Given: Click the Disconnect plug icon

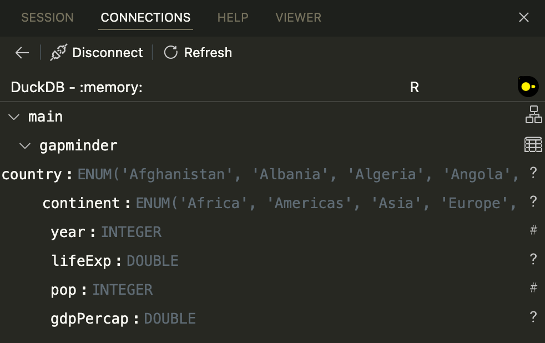Looking at the screenshot, I should [x=59, y=53].
